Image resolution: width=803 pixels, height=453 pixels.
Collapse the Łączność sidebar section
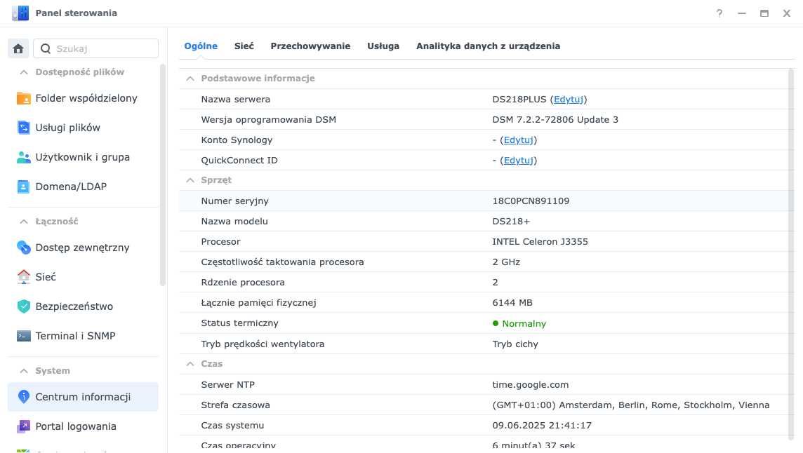click(24, 222)
